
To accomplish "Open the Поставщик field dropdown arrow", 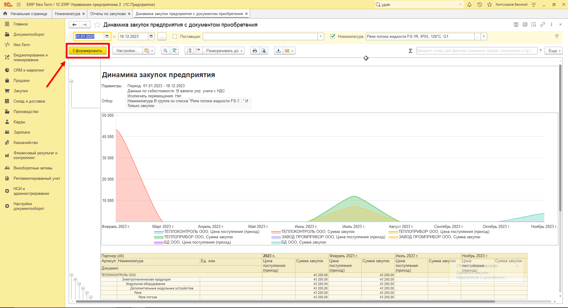I will coord(321,37).
